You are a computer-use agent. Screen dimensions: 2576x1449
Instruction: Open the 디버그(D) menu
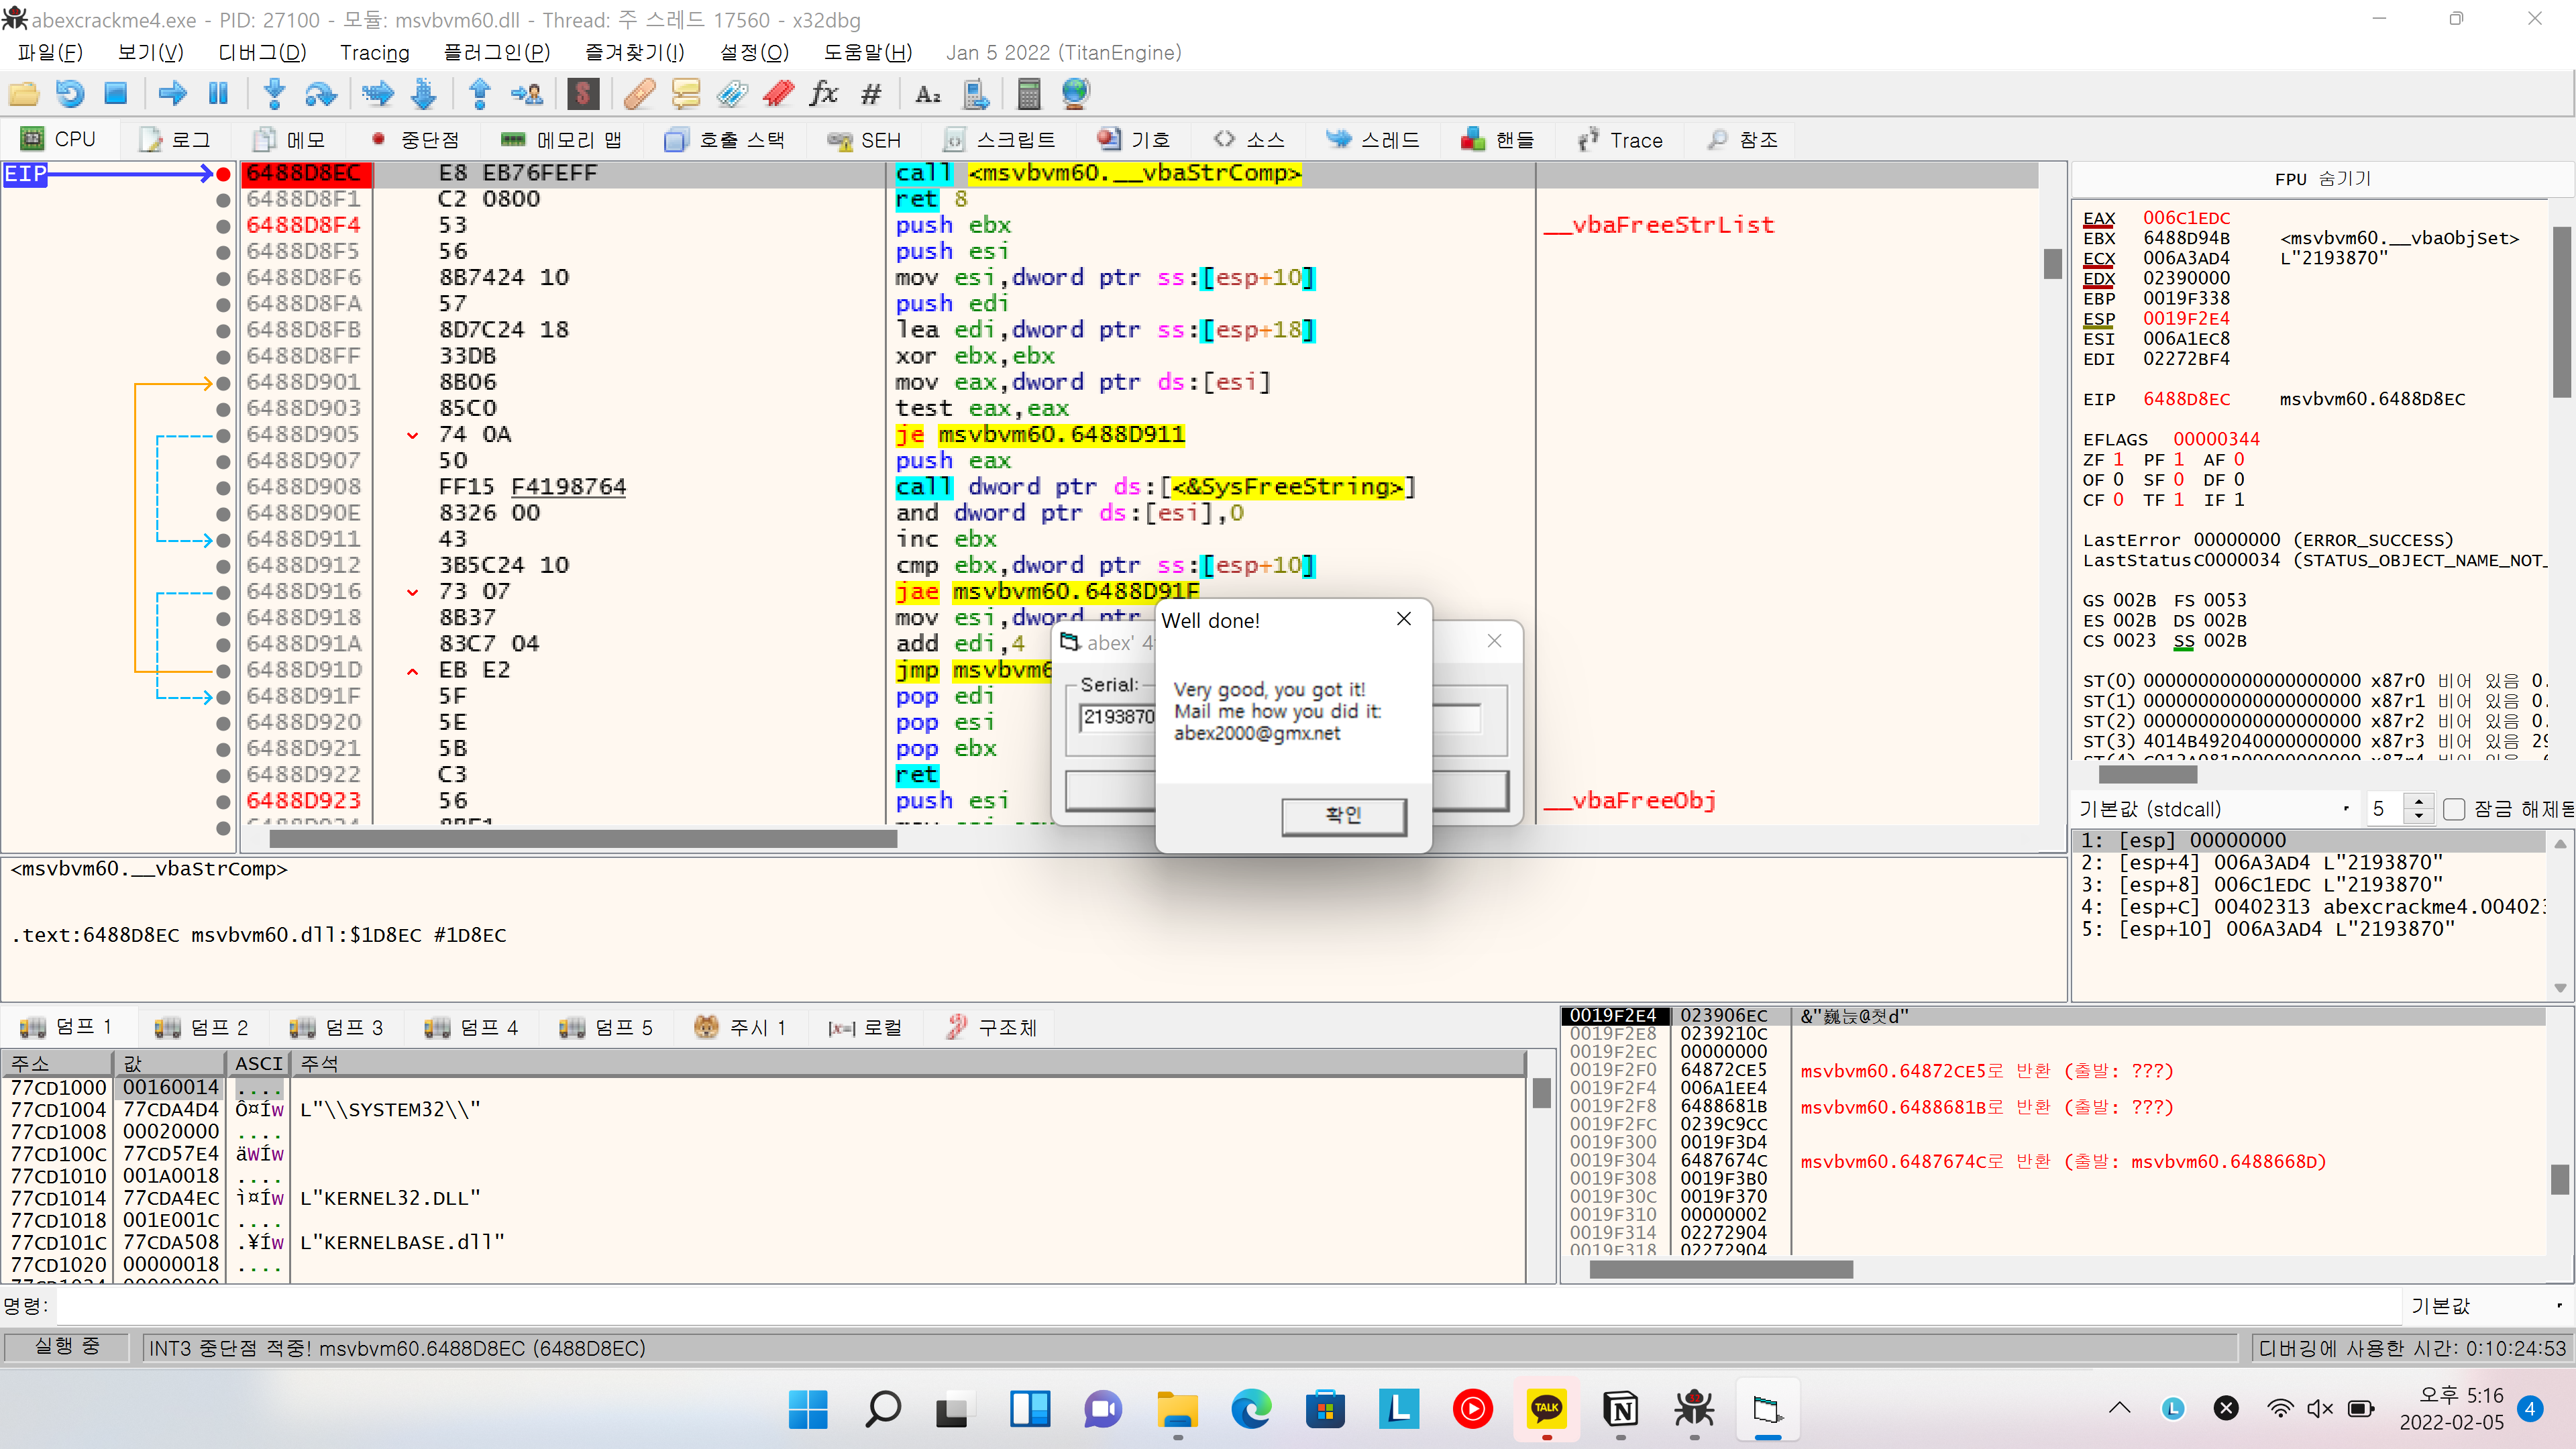tap(262, 52)
